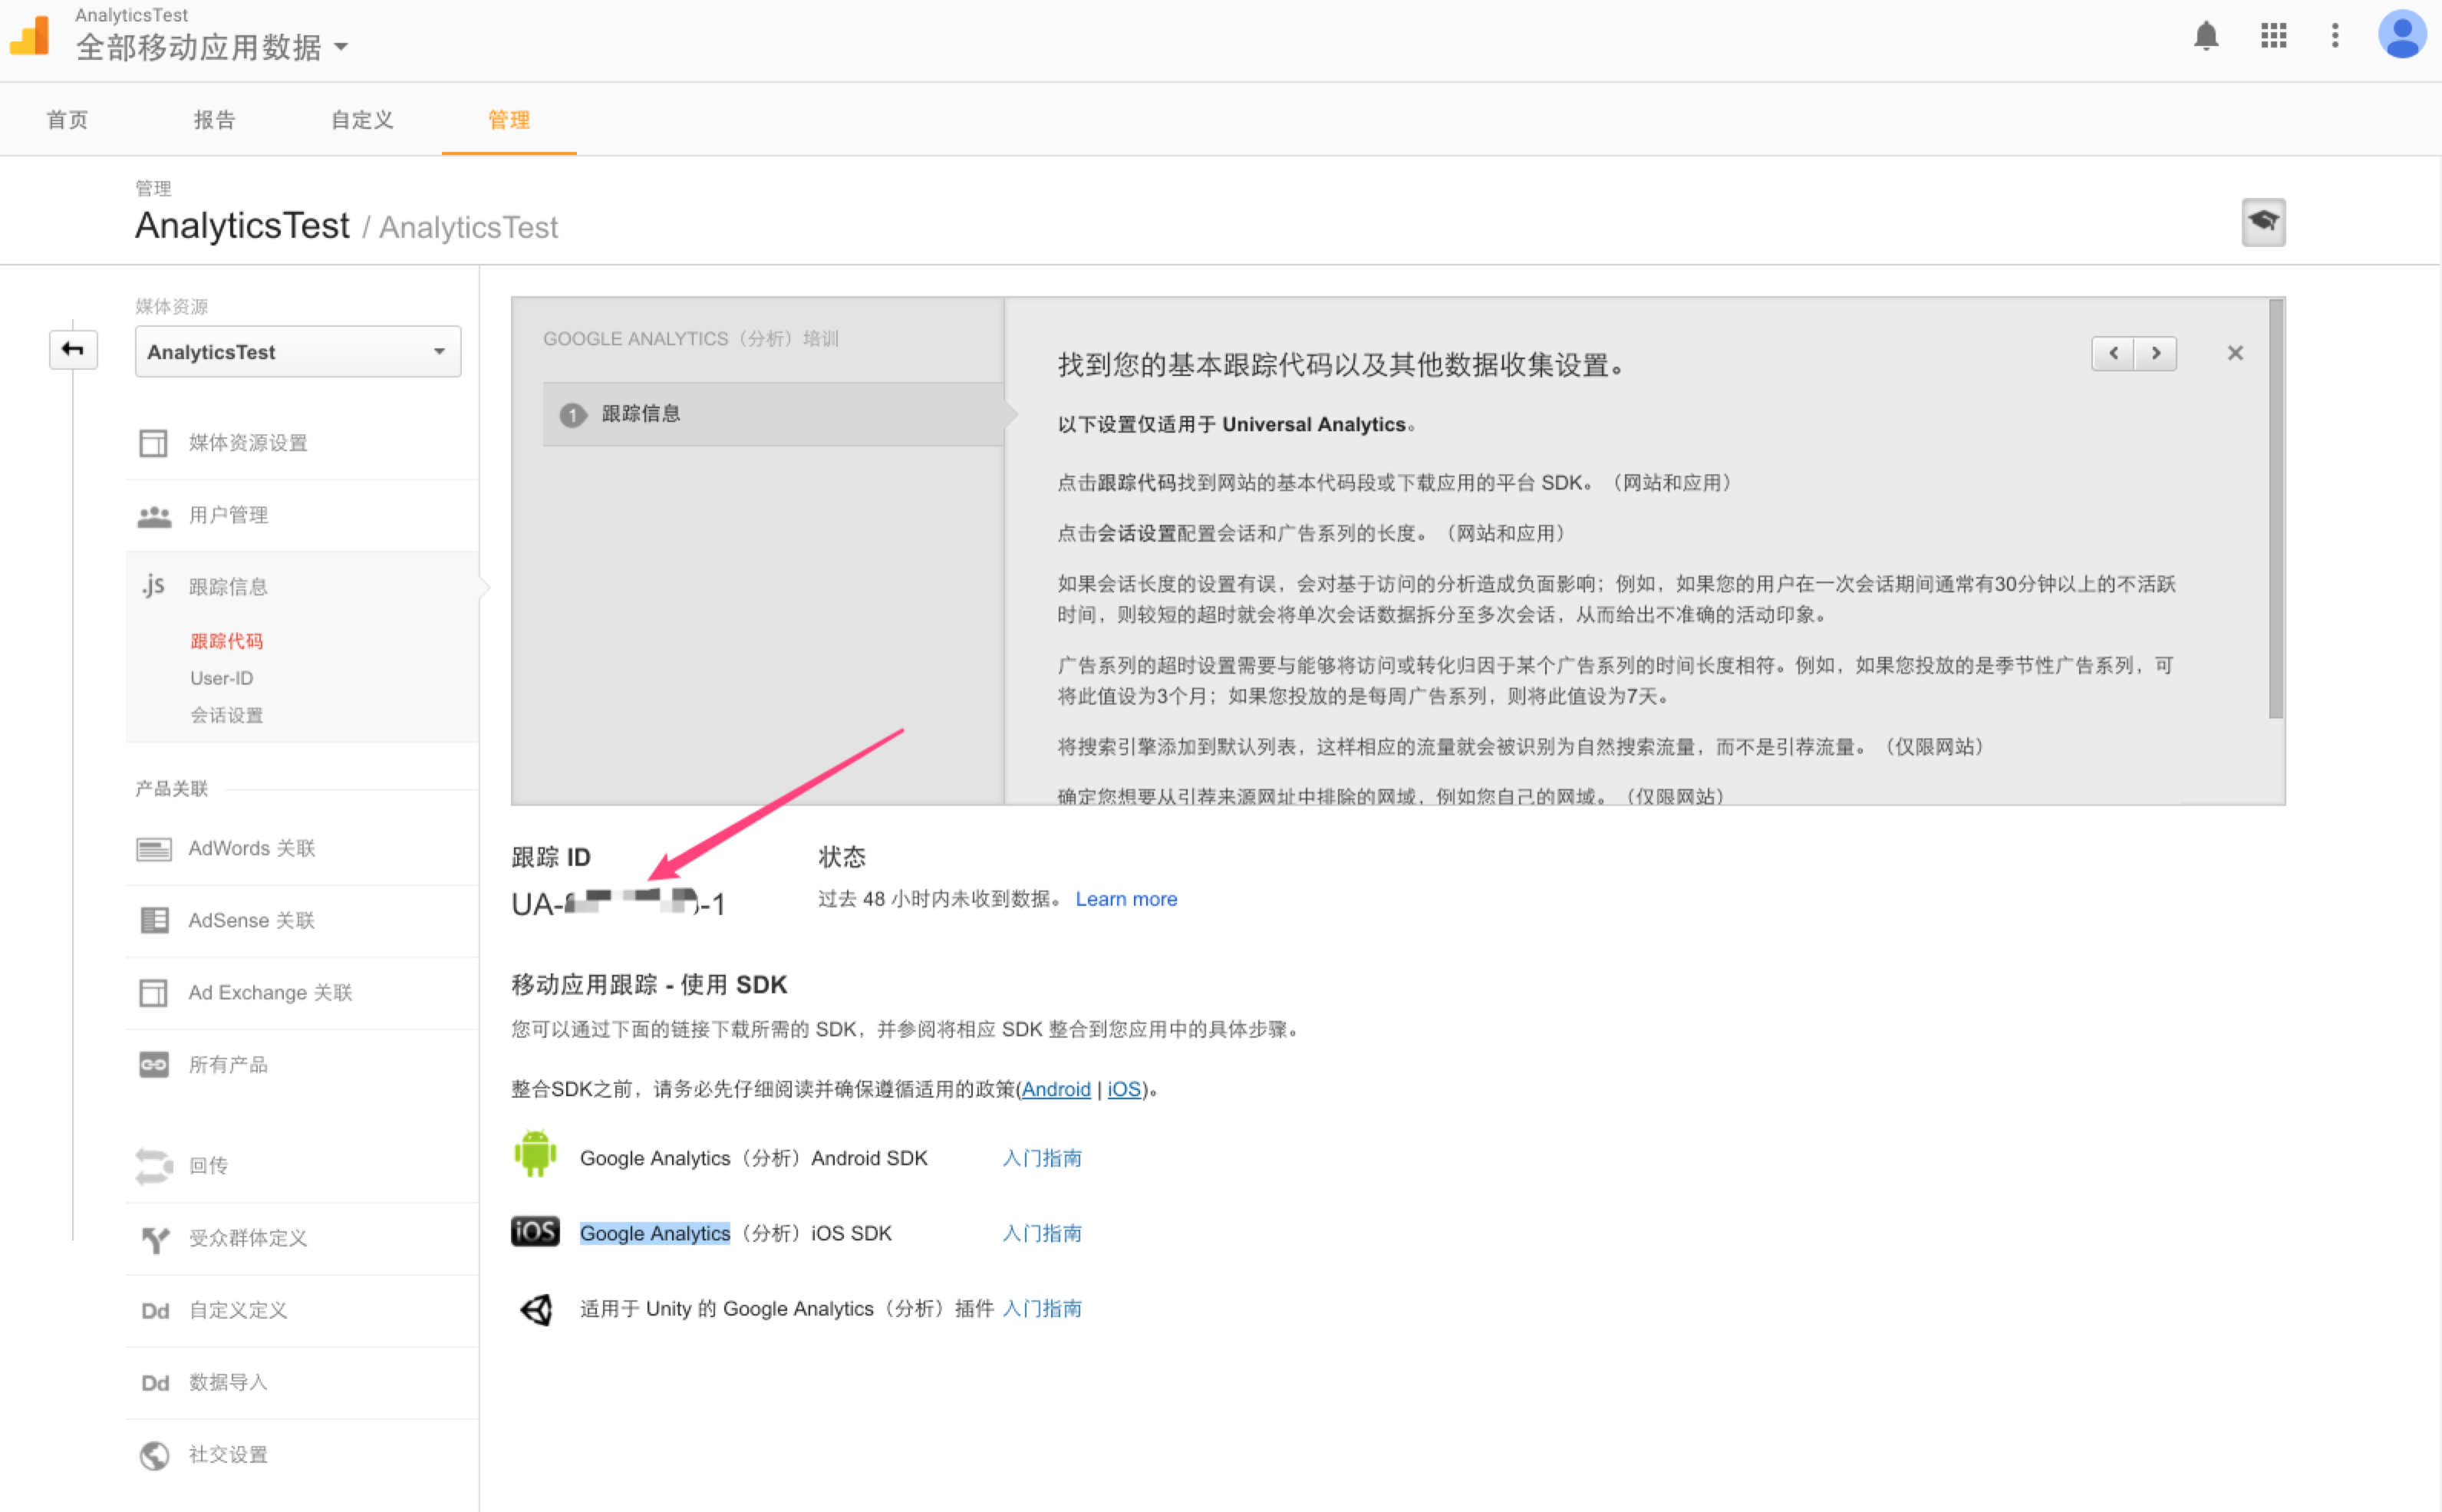
Task: Expand 自定义定义 section
Action: coord(238,1311)
